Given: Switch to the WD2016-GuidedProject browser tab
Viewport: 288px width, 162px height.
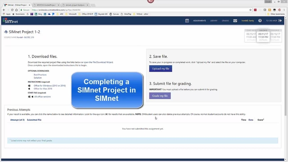Looking at the screenshot, I should (46, 5).
